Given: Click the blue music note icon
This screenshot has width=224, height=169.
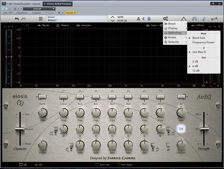Looking at the screenshot, I should pos(204,19).
